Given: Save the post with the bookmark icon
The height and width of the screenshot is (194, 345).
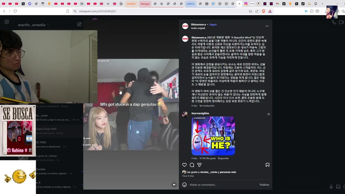Looking at the screenshot, I should [x=267, y=165].
